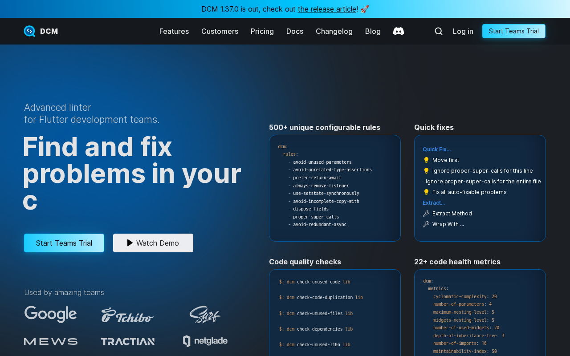Click the lightbulb beside Fix all auto-fixable problems
This screenshot has width=570, height=356.
pyautogui.click(x=426, y=192)
